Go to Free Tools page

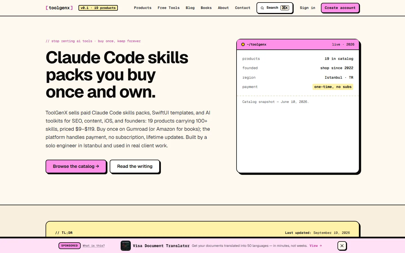(168, 8)
